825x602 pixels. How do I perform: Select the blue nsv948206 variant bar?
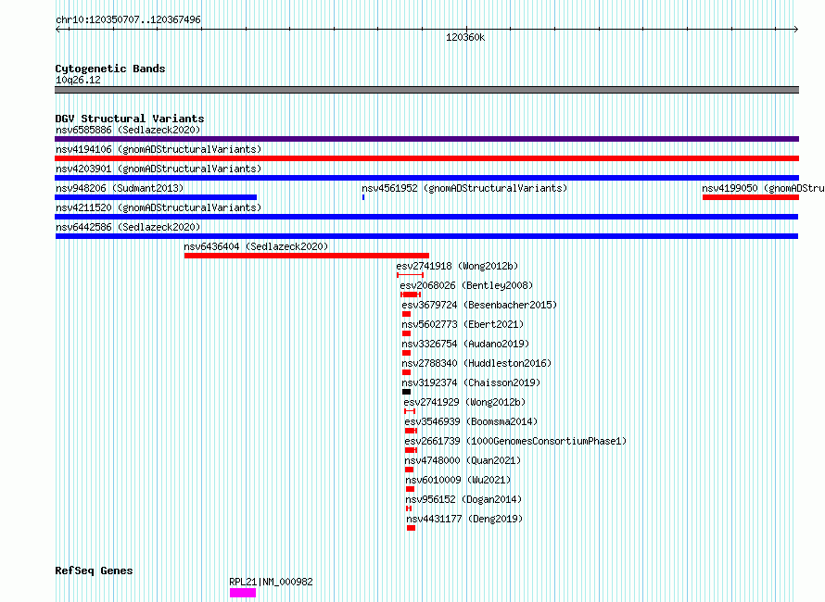[156, 197]
